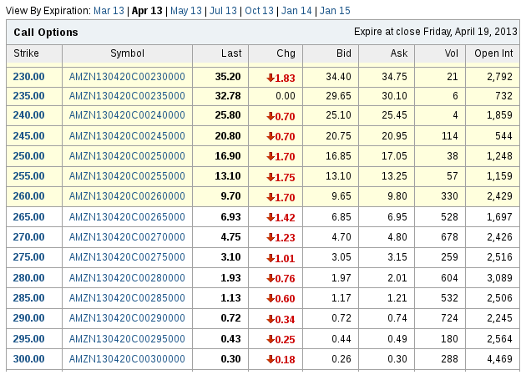
Task: Open Jan 15 expiration options
Action: 335,11
